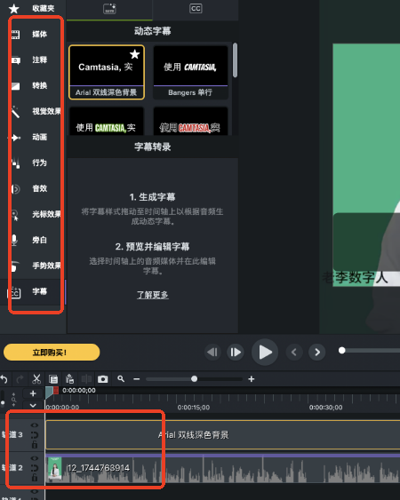Toggle the magnetic track on track 3
Screen dimensions: 400x500
(34, 434)
